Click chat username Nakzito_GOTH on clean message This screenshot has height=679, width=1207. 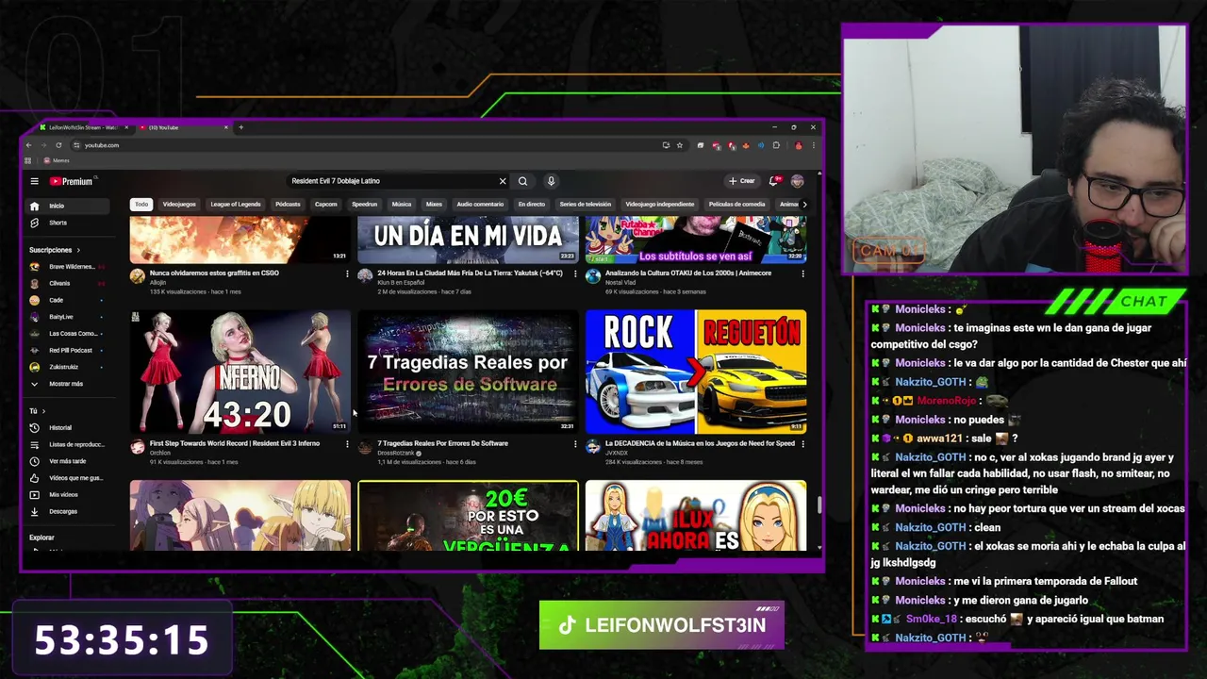(930, 527)
